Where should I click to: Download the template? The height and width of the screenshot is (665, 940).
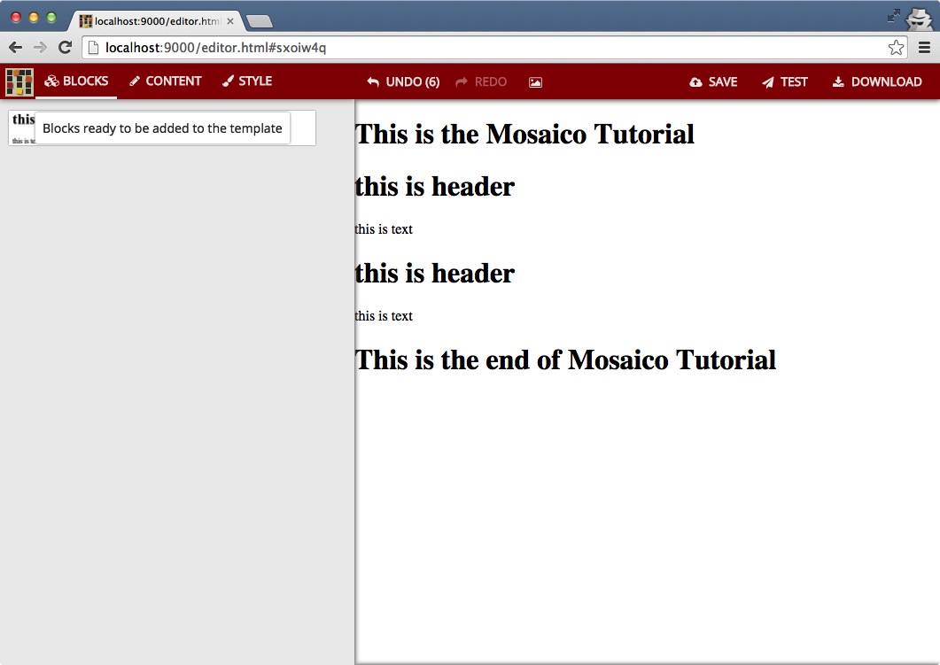tap(877, 82)
